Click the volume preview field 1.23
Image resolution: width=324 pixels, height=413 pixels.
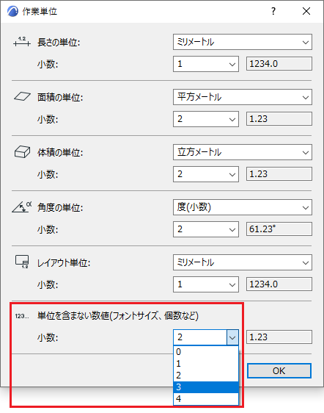(x=279, y=174)
